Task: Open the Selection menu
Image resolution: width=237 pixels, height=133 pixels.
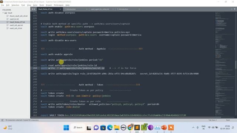Action: (16, 5)
